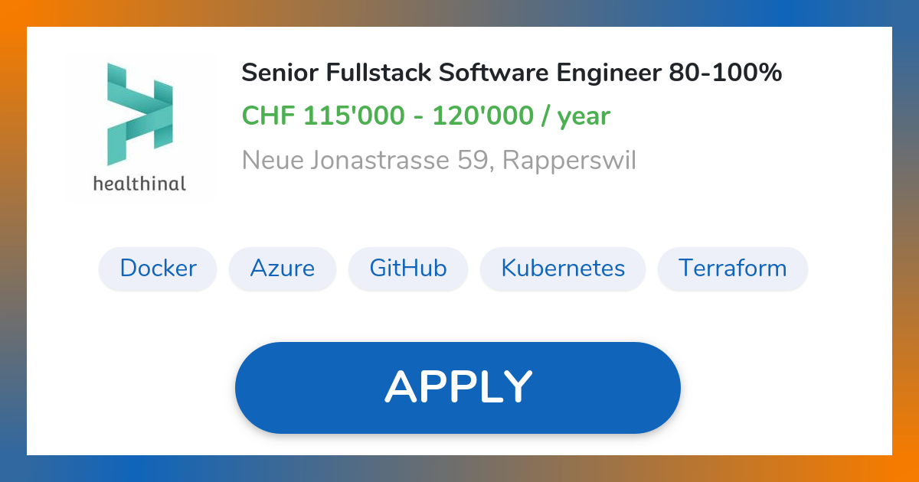
Task: Select the Azure tag as a filter
Action: pos(282,269)
